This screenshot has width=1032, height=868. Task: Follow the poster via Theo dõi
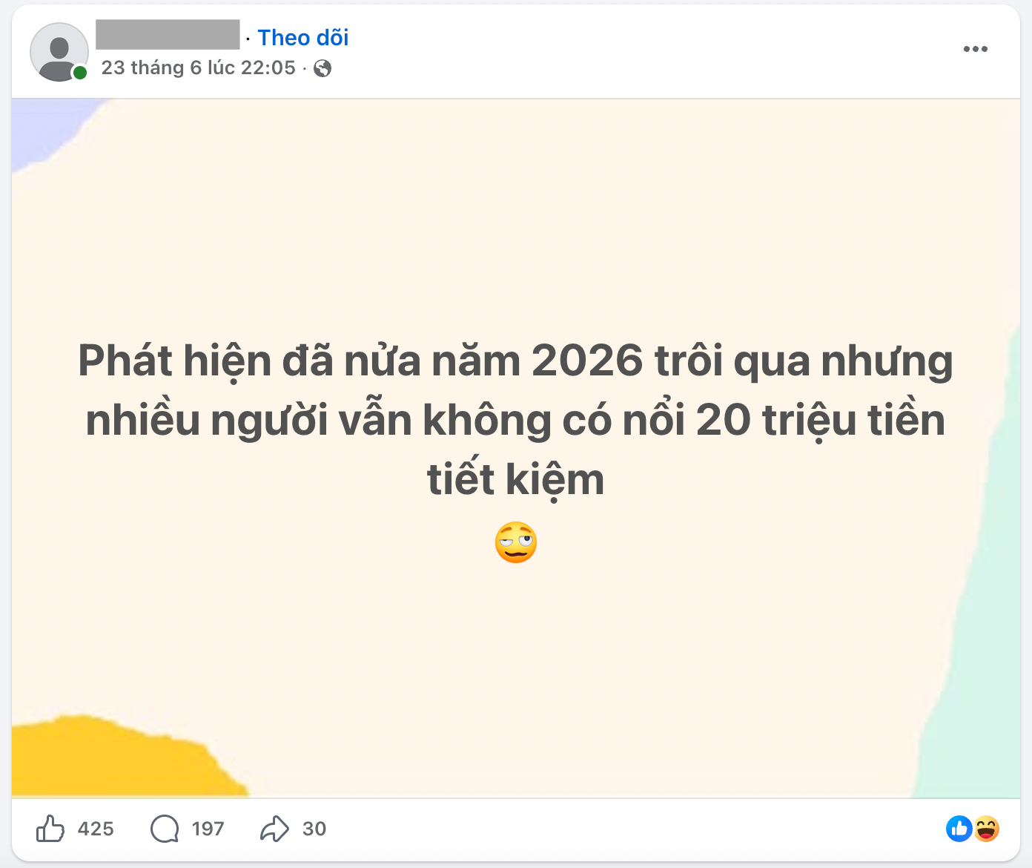[x=302, y=38]
